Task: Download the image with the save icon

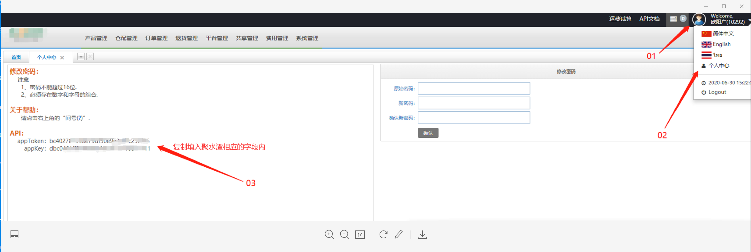Action: click(x=422, y=234)
